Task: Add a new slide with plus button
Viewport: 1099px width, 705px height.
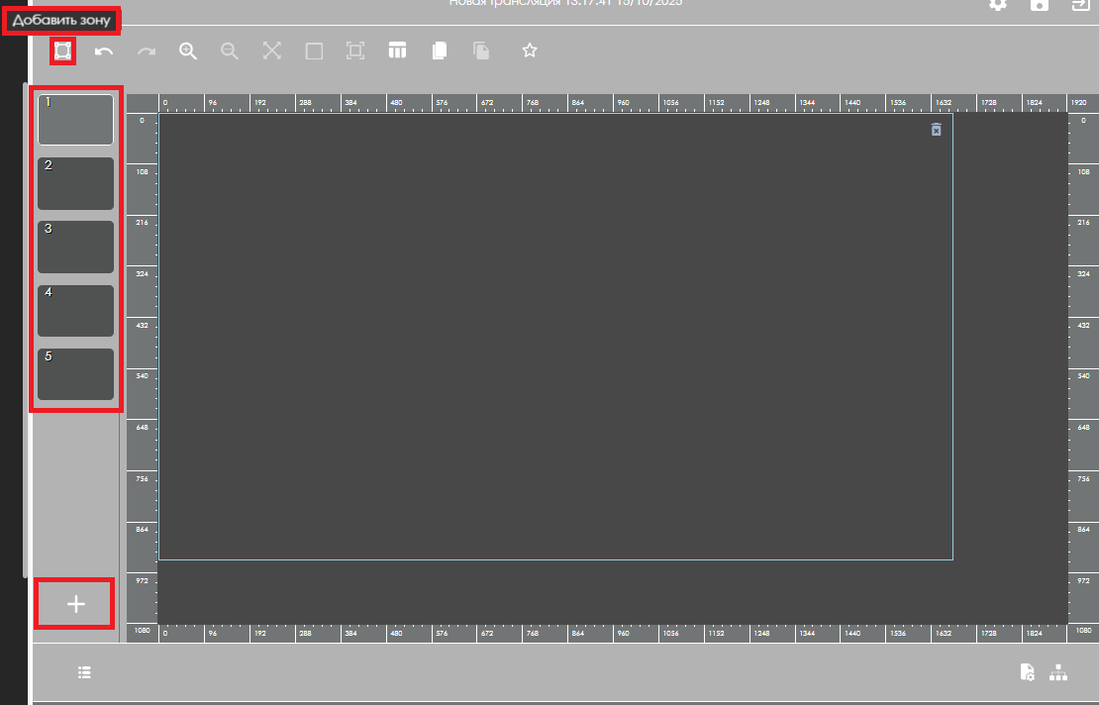Action: pos(75,604)
